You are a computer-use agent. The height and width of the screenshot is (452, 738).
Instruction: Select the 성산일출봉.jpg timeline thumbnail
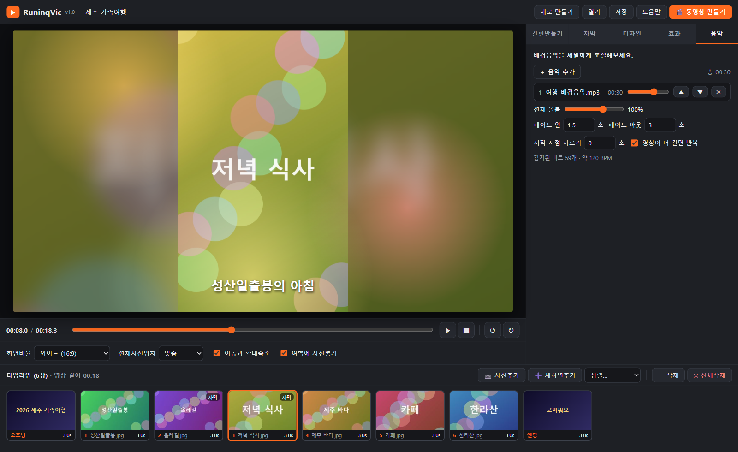click(x=115, y=416)
